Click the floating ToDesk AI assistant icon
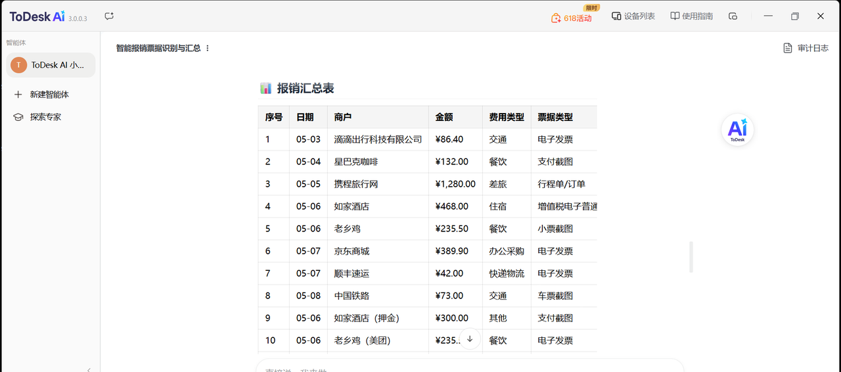The height and width of the screenshot is (372, 841). [737, 129]
